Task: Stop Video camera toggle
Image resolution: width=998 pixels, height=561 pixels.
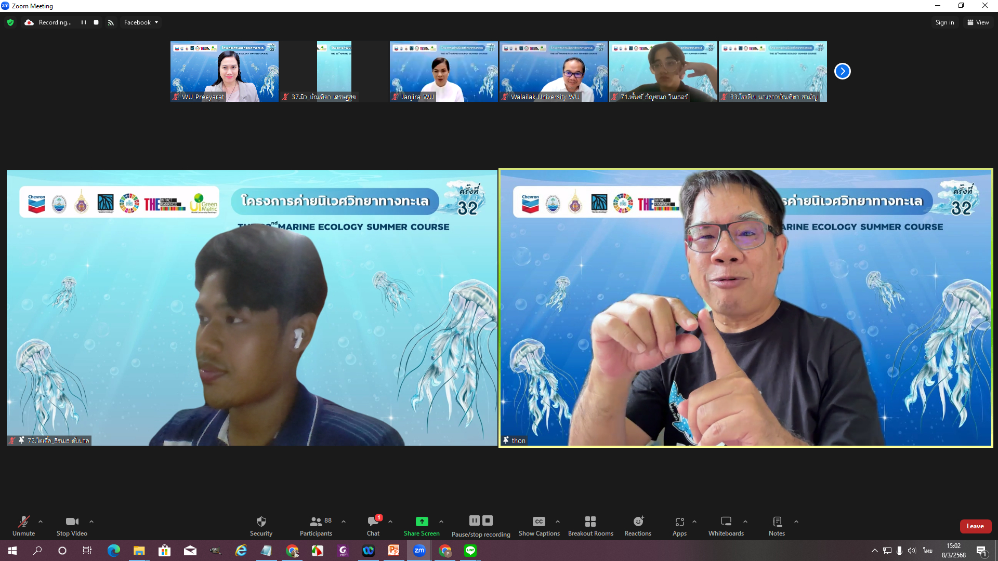Action: coord(72,525)
